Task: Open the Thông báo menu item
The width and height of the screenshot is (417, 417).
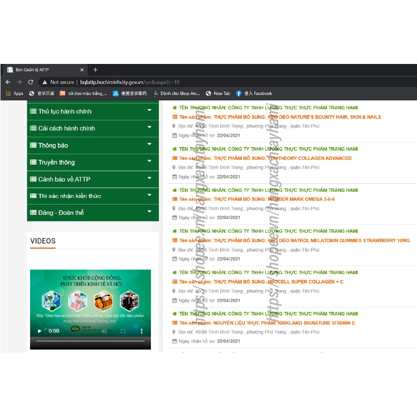Action: pyautogui.click(x=53, y=145)
